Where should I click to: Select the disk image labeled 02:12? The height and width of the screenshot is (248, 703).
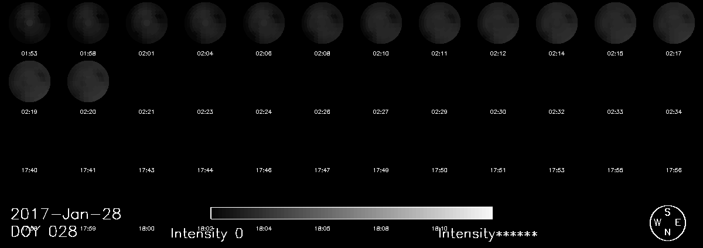point(498,23)
